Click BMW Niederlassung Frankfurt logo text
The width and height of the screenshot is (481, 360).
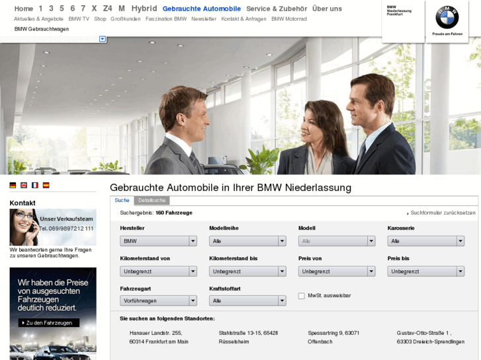click(x=399, y=11)
